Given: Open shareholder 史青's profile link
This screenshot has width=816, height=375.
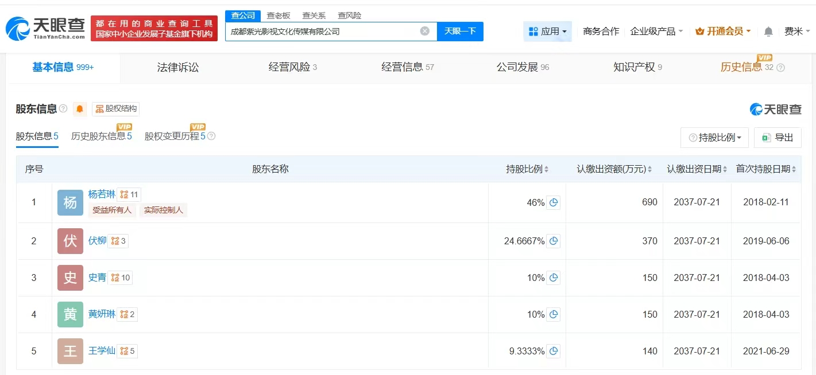Looking at the screenshot, I should (x=97, y=278).
